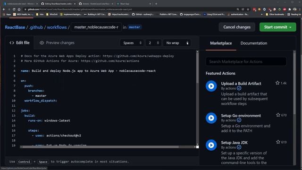Open the Jobs bookmark folder
The image size is (302, 170).
tap(40, 14)
